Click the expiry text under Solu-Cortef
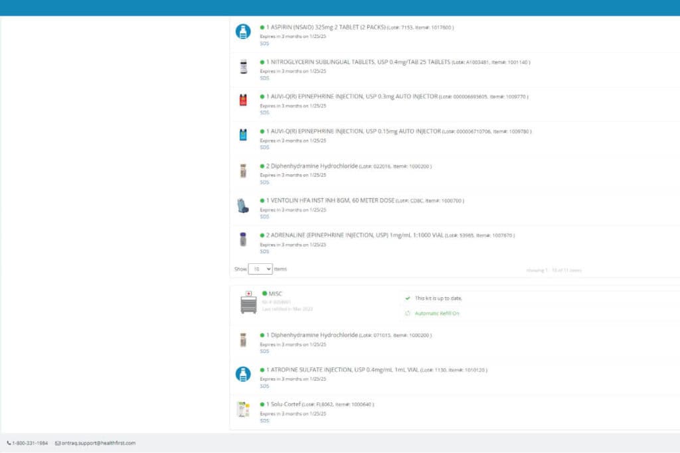 click(293, 414)
